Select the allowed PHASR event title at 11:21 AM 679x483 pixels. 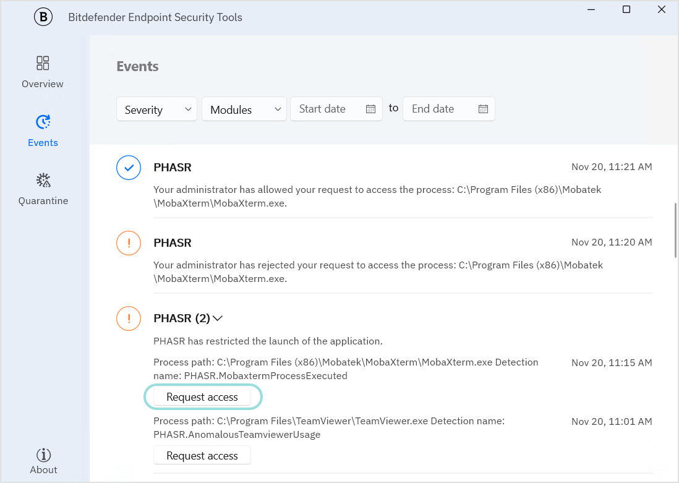coord(173,168)
